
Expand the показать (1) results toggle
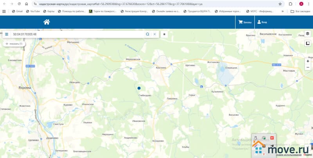click(x=14, y=44)
